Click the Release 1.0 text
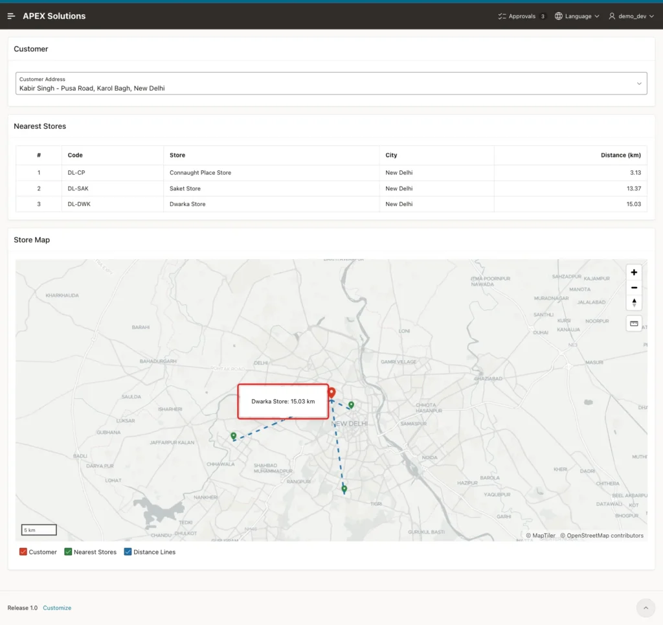Screen dimensions: 663x625 23,608
